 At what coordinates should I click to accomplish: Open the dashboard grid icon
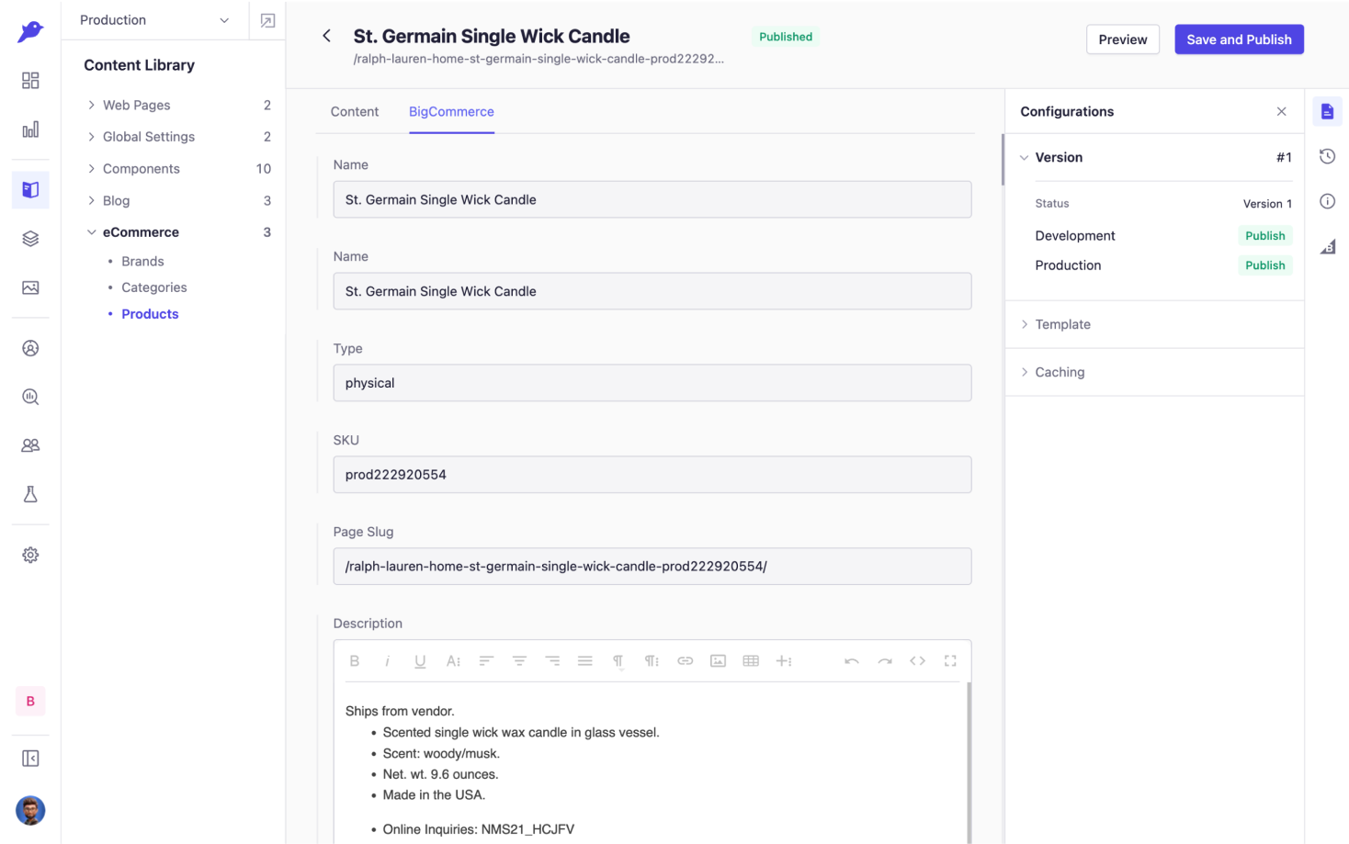click(30, 81)
